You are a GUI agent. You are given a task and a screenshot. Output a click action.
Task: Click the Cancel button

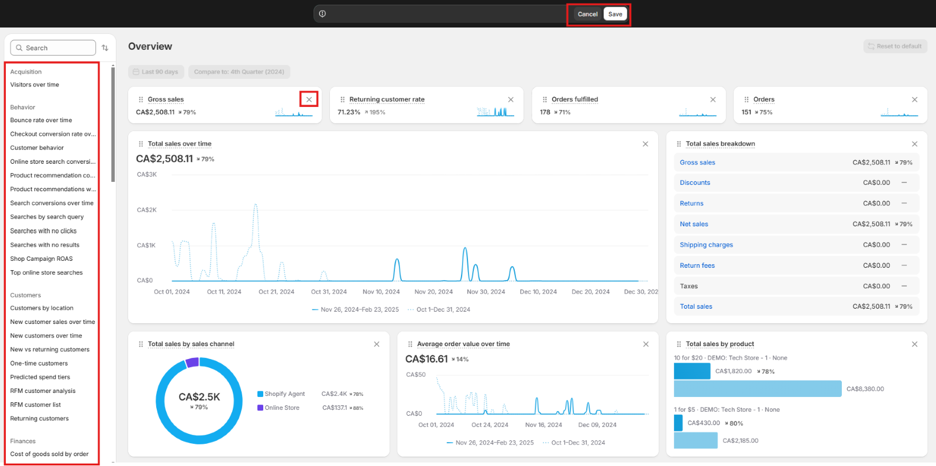tap(587, 14)
